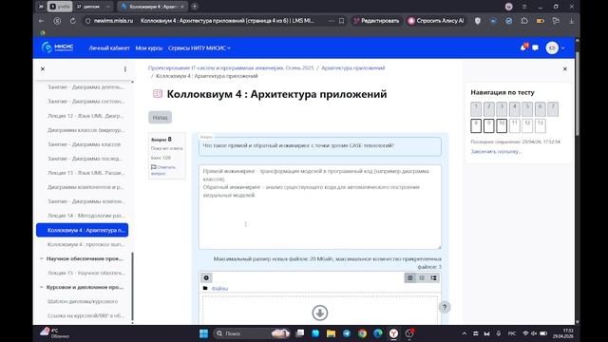Select Коллоквиум 4 : Архитектура in the sidebar
The image size is (608, 342).
click(83, 230)
